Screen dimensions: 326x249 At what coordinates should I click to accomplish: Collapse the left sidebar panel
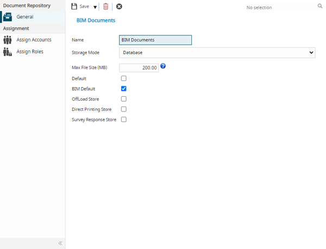pos(60,243)
